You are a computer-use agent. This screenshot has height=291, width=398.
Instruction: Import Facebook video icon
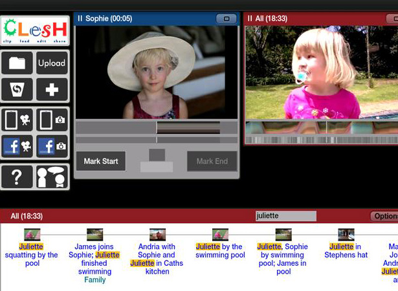pos(17,146)
